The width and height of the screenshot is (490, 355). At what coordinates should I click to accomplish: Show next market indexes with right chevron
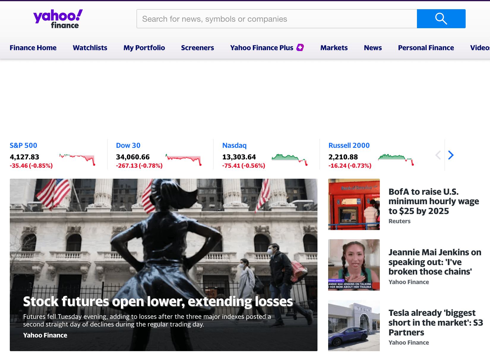click(x=451, y=155)
